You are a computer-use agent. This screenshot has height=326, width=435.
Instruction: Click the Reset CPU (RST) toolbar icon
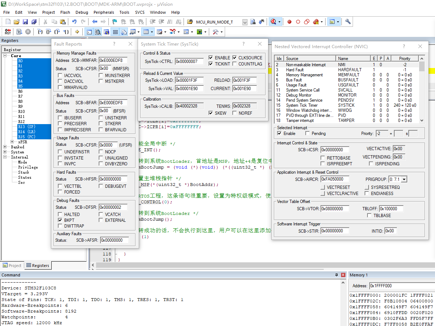click(x=8, y=32)
